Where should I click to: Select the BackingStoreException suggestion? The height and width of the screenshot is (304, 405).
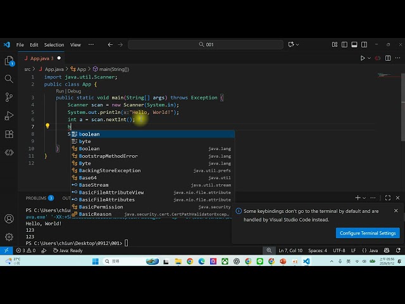pyautogui.click(x=153, y=170)
